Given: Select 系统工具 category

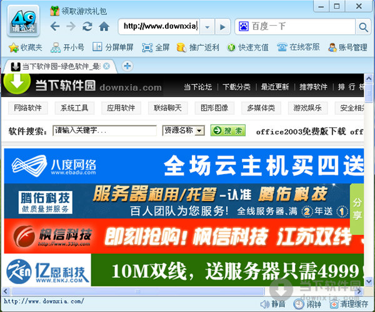Looking at the screenshot, I should click(x=74, y=108).
